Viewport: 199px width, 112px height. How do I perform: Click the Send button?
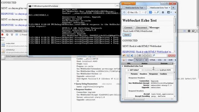[x=127, y=35]
